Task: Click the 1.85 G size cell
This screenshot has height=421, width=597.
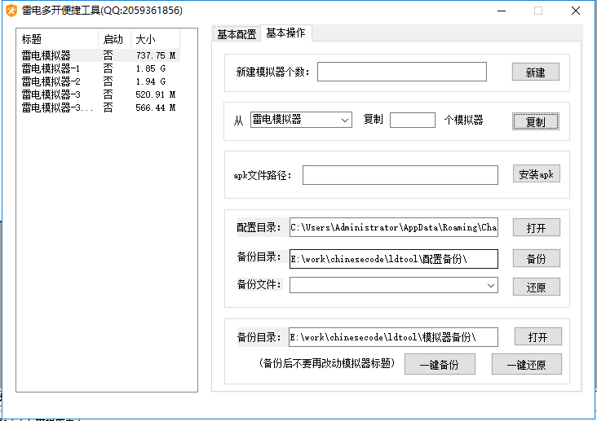Action: pyautogui.click(x=151, y=68)
